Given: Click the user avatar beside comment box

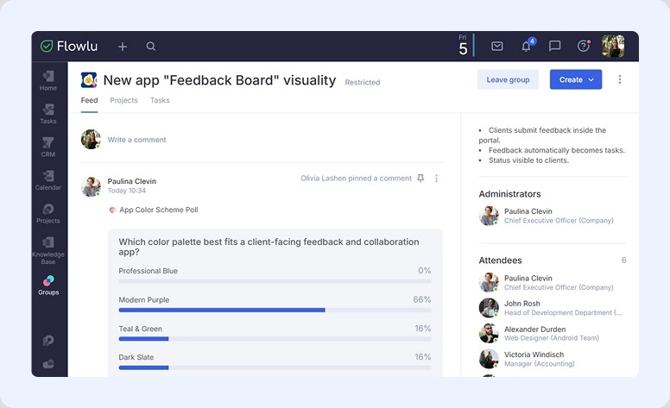Looking at the screenshot, I should [91, 139].
